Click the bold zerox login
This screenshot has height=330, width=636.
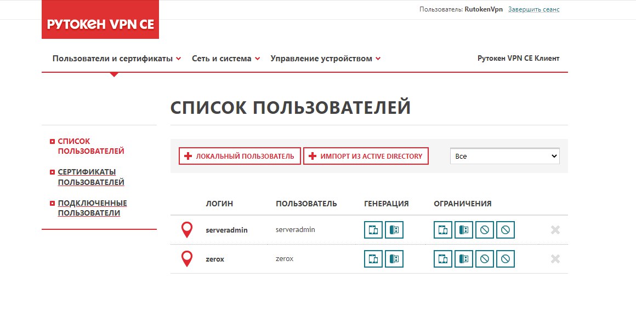[x=215, y=259]
